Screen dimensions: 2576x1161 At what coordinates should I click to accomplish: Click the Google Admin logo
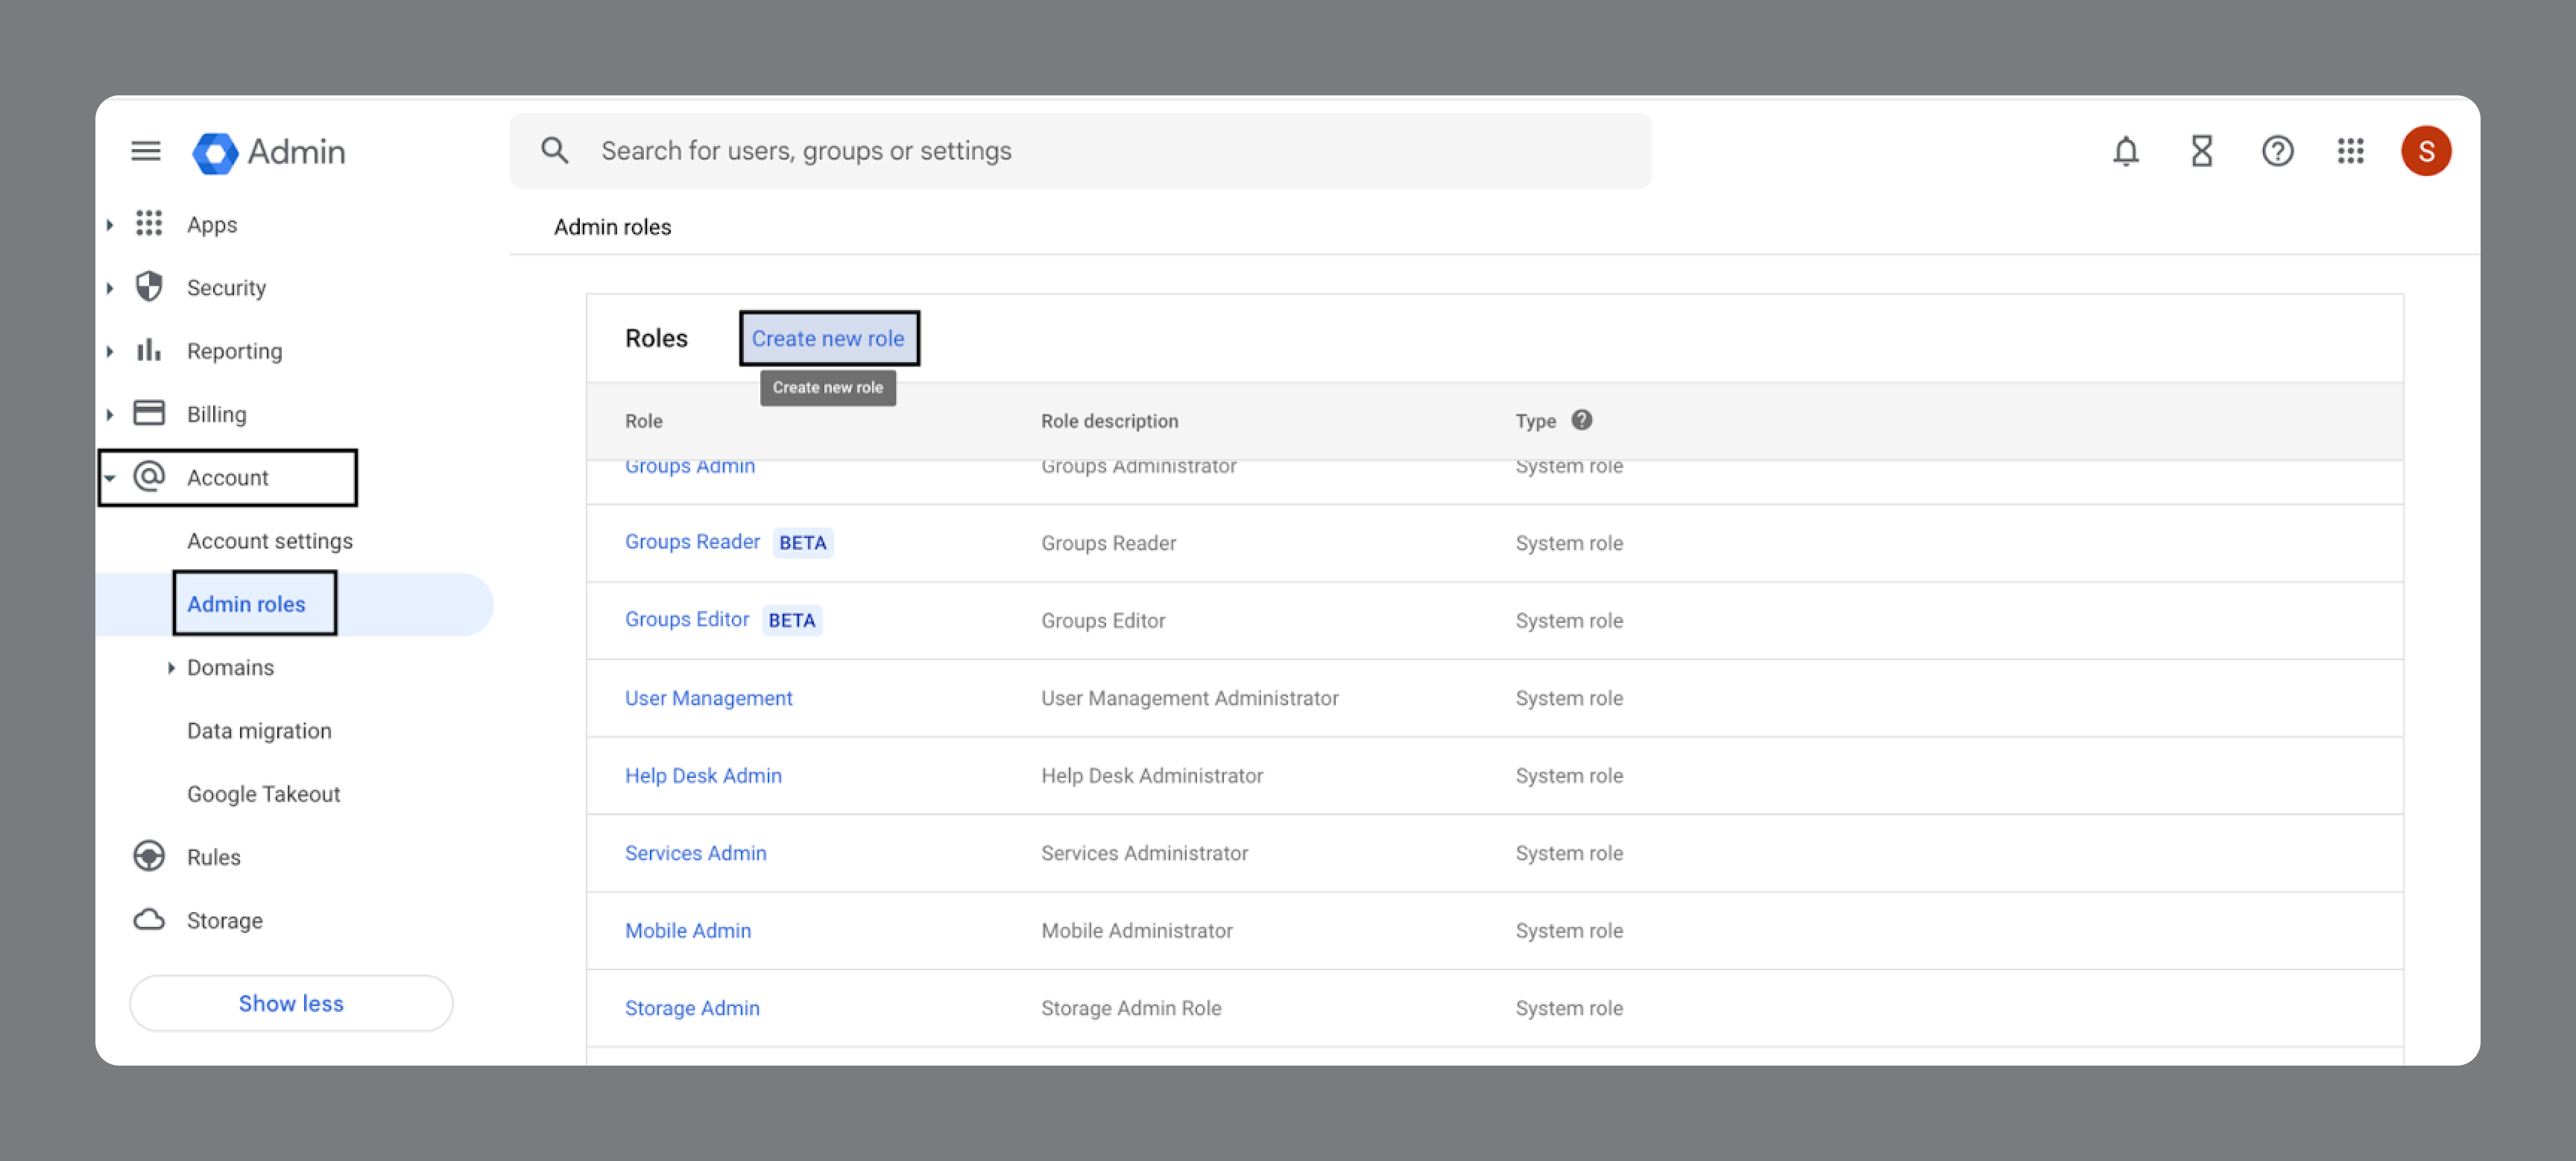(269, 152)
